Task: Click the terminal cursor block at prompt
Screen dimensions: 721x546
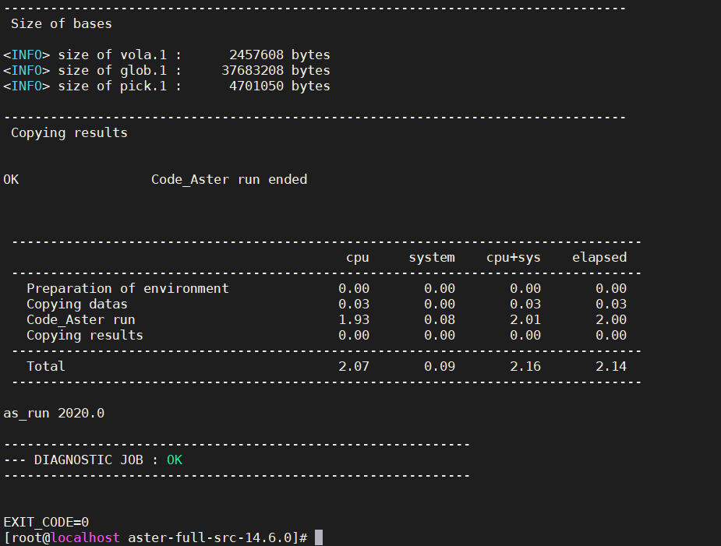Action: pos(319,537)
